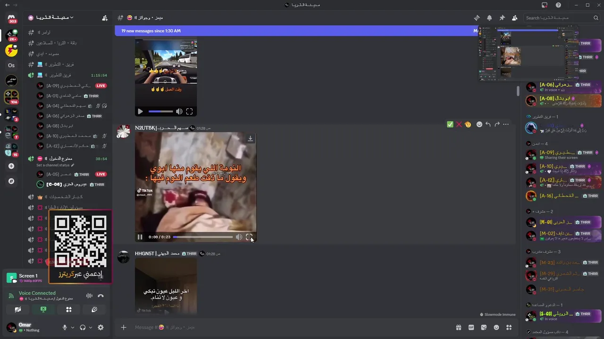
Task: Open input device options arrow beside microphone
Action: click(73, 327)
